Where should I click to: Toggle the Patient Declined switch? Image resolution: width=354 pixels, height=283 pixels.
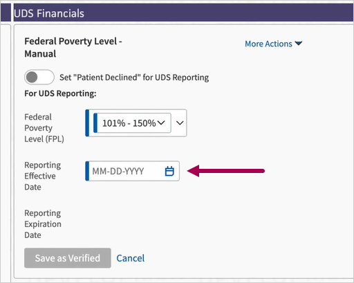39,77
